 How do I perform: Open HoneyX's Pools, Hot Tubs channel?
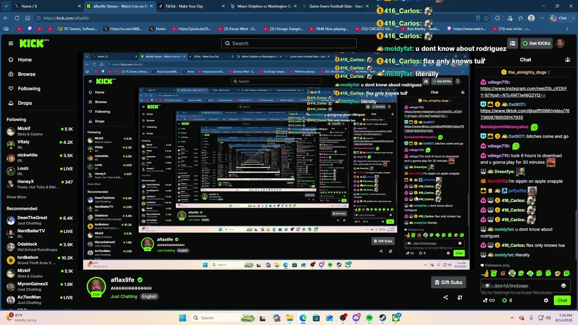click(x=40, y=184)
